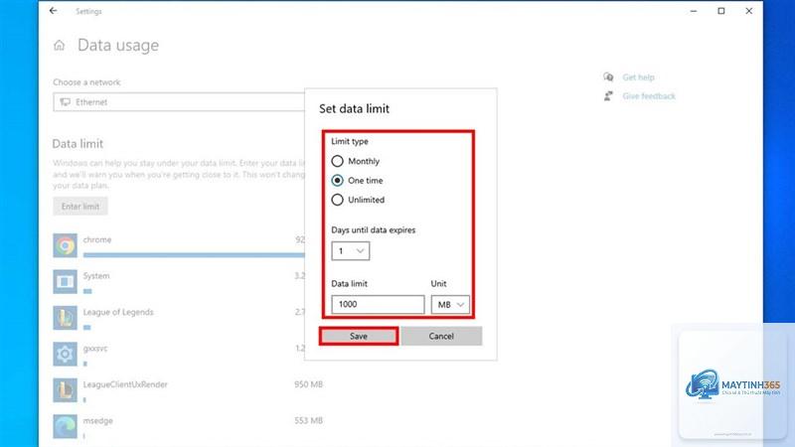Image resolution: width=795 pixels, height=447 pixels.
Task: Click the System app icon
Action: point(65,281)
